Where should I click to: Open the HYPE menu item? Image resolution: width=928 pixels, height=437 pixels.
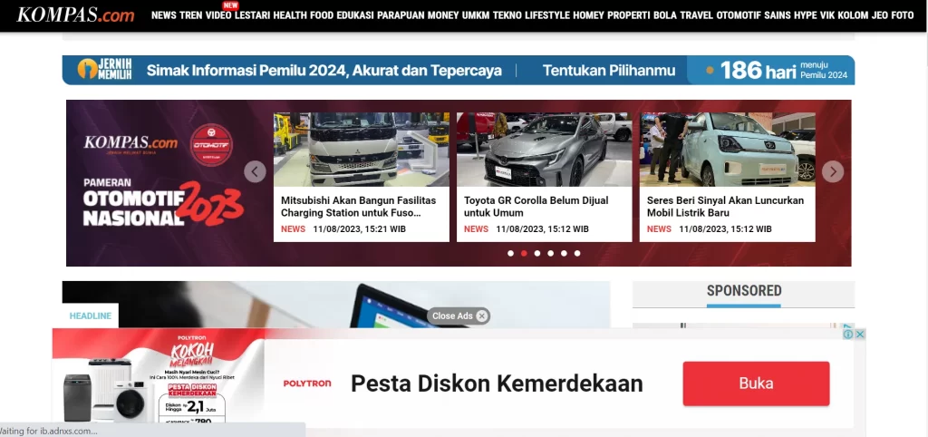point(806,15)
